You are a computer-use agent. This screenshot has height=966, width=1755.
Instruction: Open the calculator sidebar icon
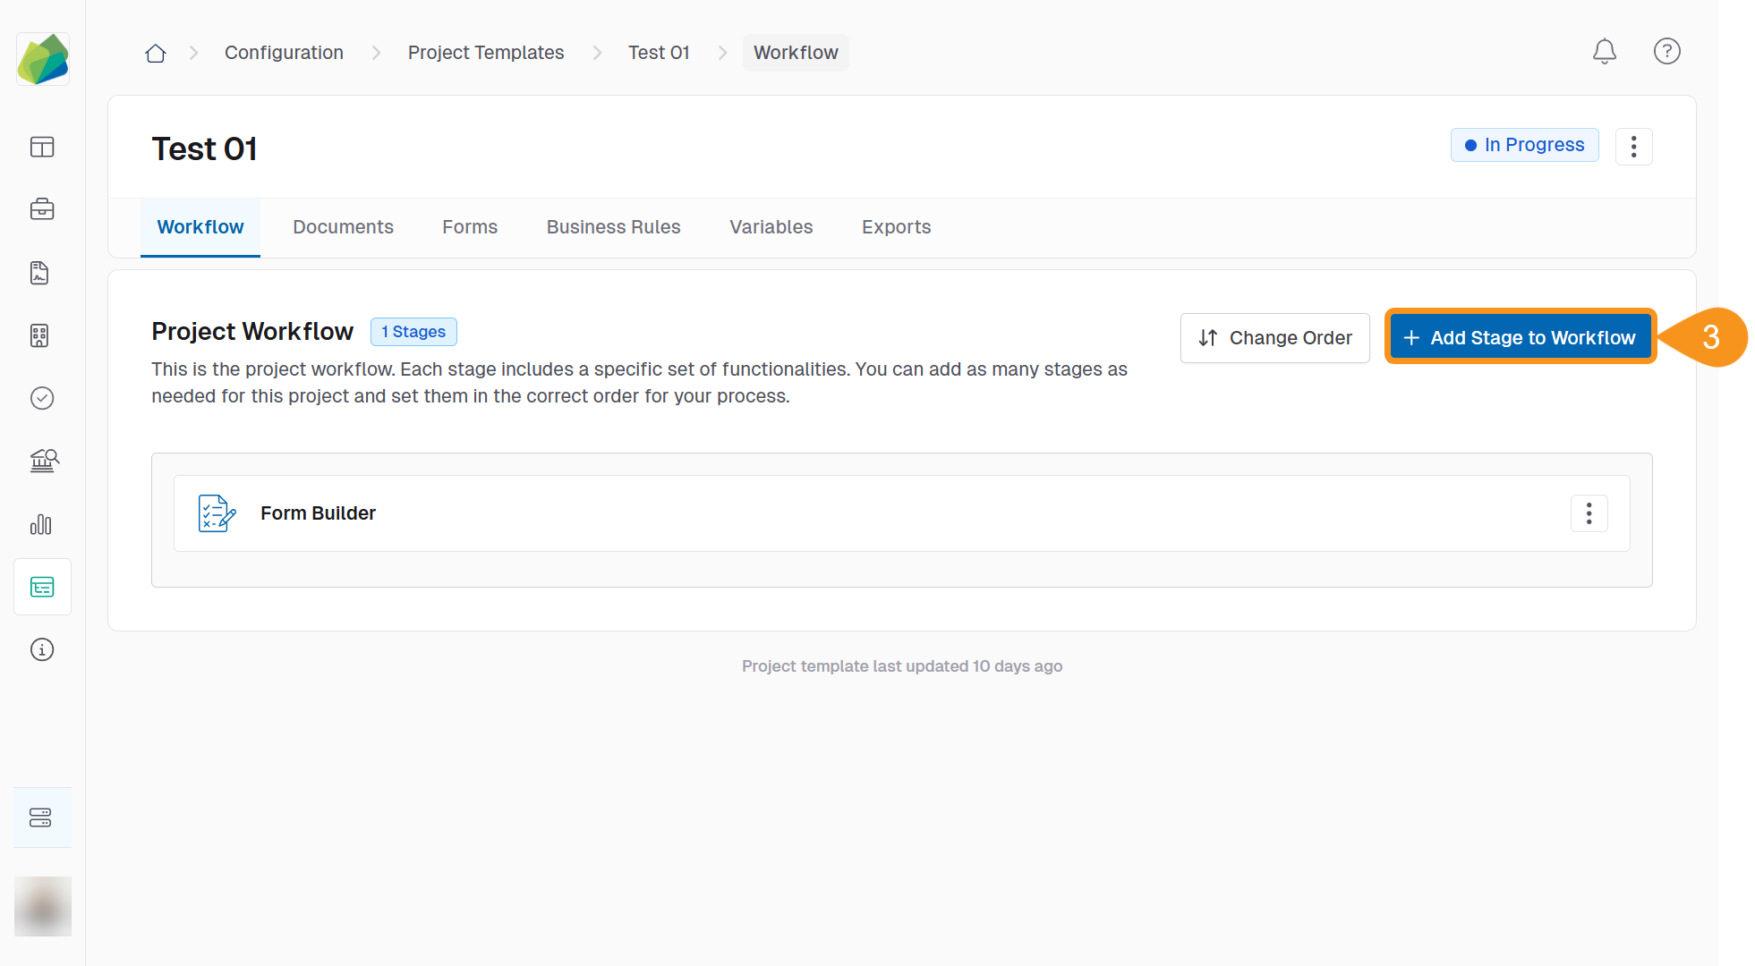click(40, 335)
